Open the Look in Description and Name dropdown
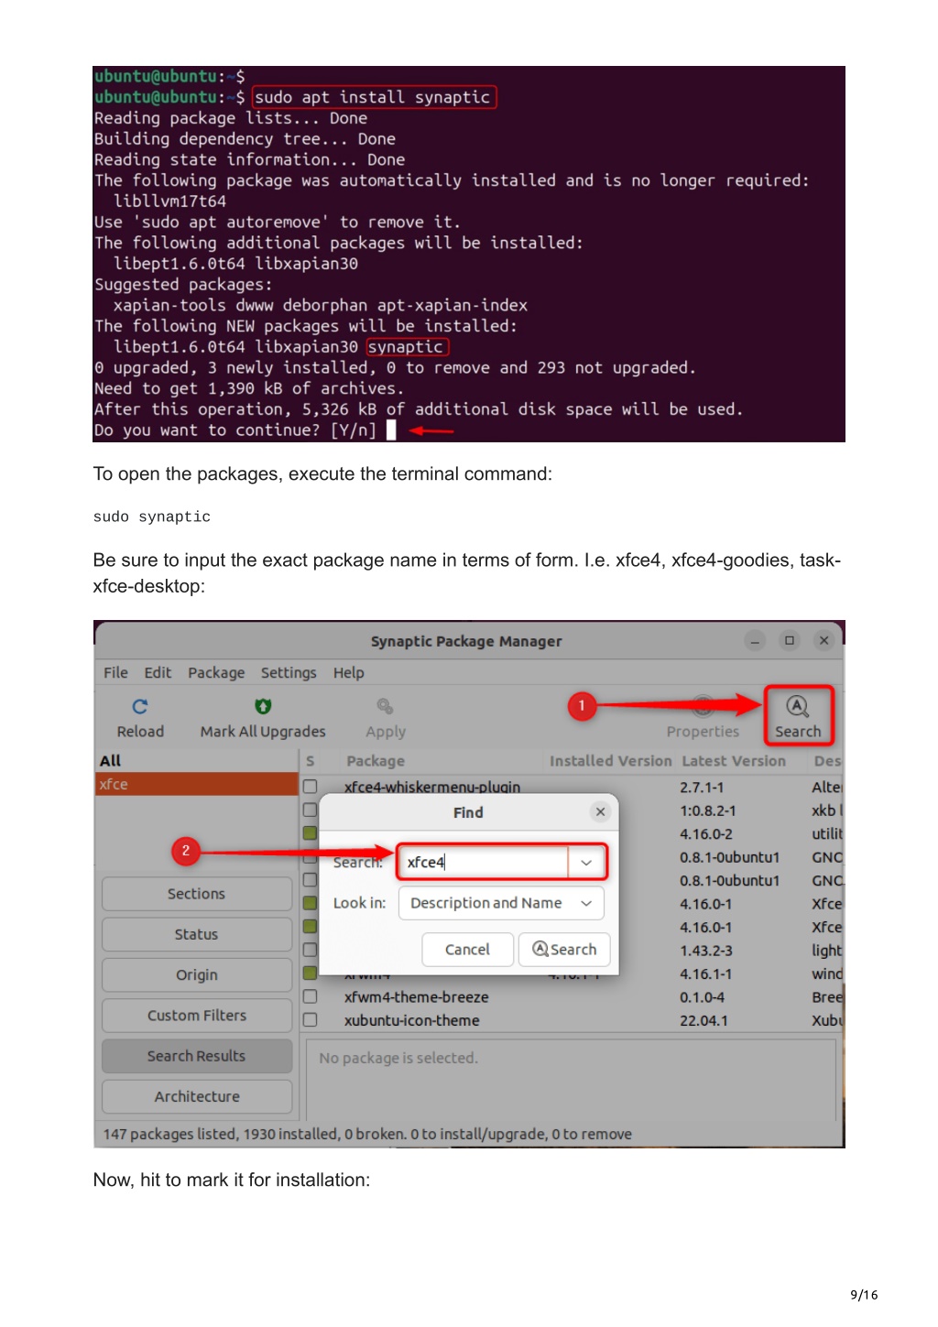The height and width of the screenshot is (1327, 938). coord(502,903)
